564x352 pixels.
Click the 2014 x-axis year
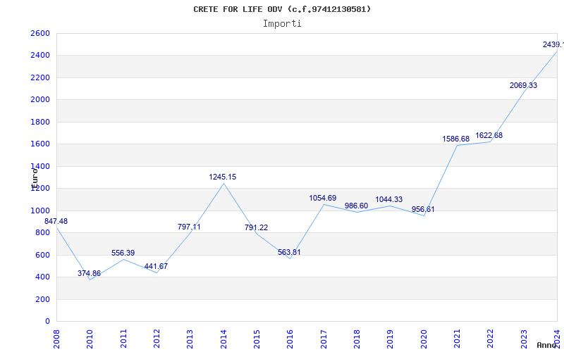[223, 339]
